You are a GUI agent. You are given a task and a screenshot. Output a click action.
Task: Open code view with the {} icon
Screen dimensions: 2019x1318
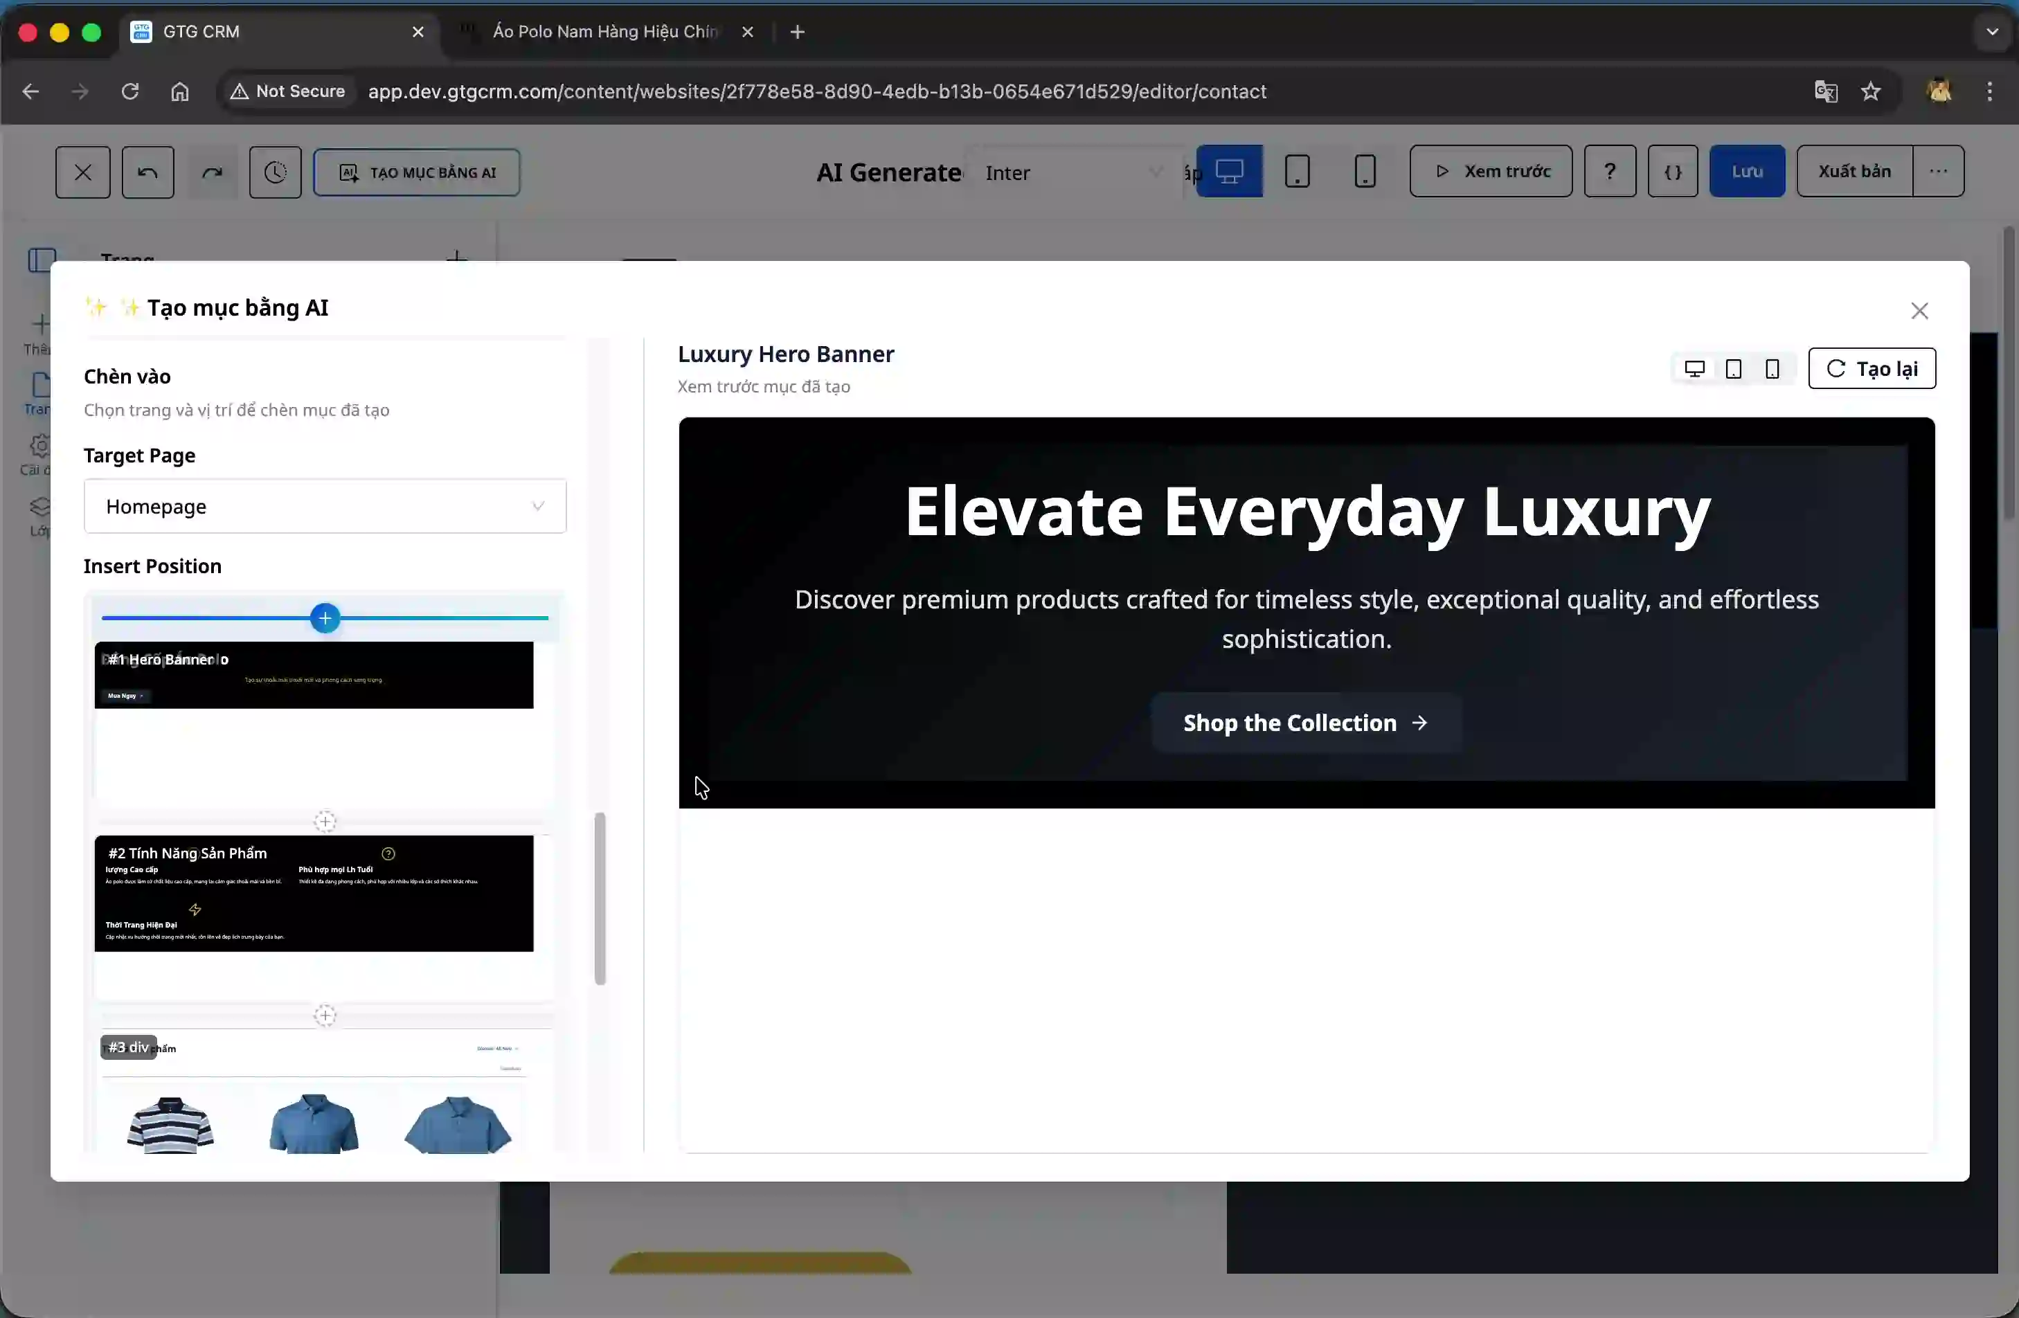1672,171
